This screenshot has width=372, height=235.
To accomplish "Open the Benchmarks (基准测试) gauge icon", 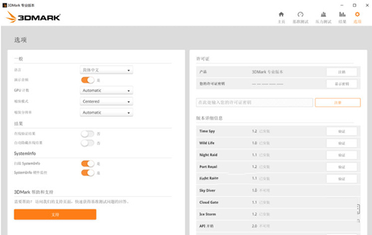I will pyautogui.click(x=300, y=15).
